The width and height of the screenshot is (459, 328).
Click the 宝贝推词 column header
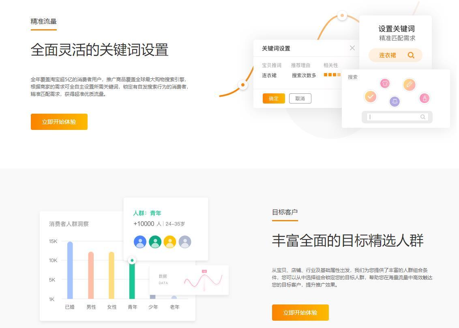tap(272, 65)
